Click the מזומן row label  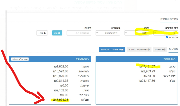tap(85, 67)
